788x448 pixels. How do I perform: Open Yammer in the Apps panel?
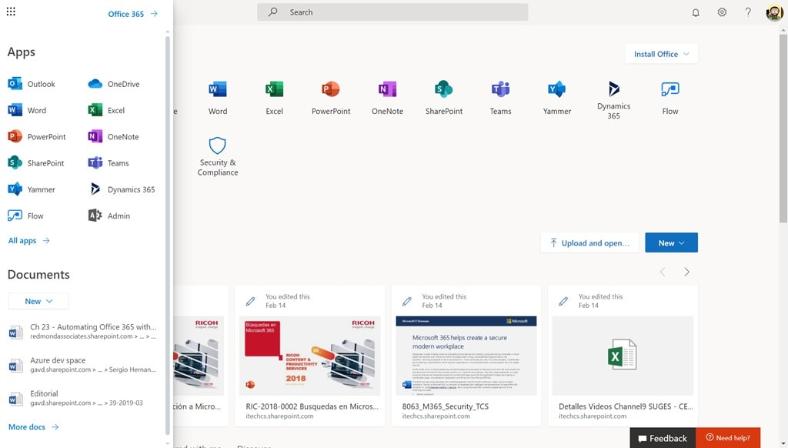tap(31, 189)
